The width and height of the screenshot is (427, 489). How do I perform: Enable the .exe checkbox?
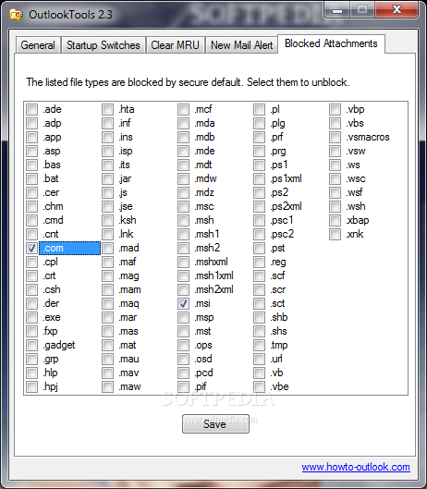click(x=31, y=317)
